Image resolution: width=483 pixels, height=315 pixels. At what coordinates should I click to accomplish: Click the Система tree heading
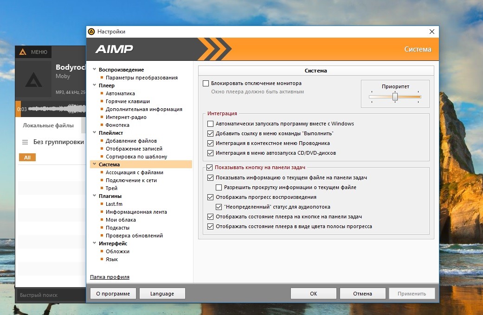(x=109, y=164)
